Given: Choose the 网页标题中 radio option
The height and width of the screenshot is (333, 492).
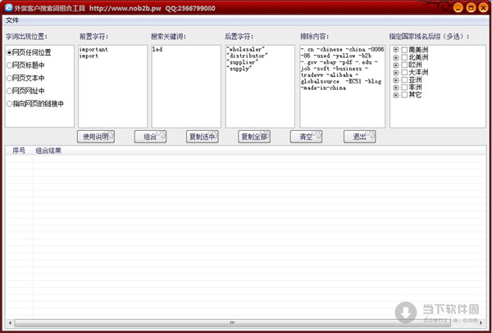Looking at the screenshot, I should (10, 65).
